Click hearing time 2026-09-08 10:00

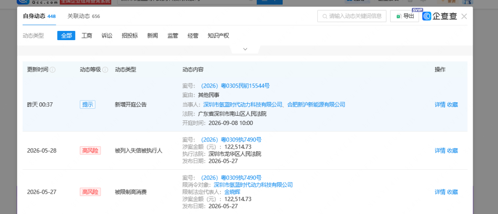pyautogui.click(x=231, y=123)
